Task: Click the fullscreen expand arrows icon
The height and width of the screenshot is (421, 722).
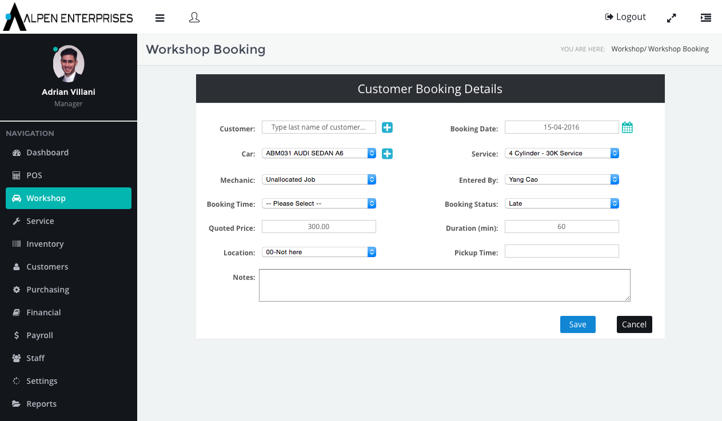Action: (672, 18)
